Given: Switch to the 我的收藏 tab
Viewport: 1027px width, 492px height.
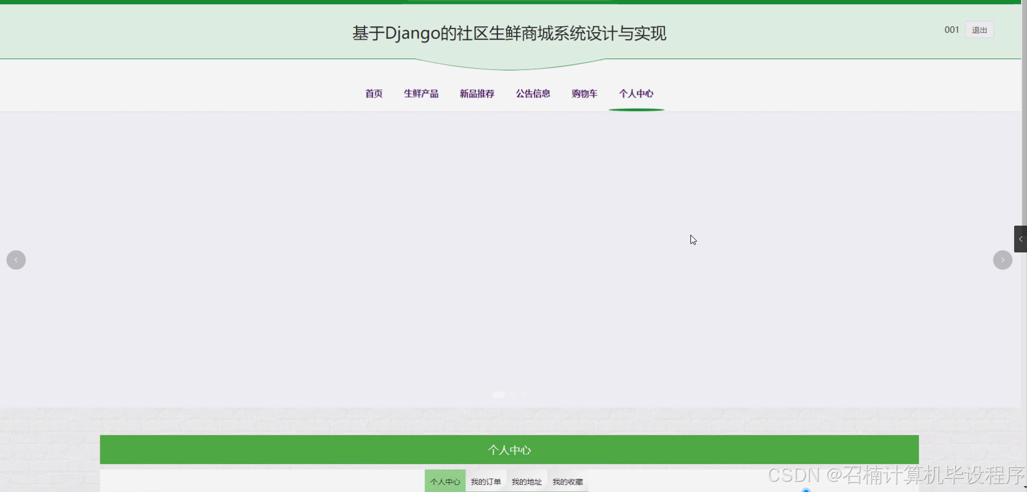Looking at the screenshot, I should click(568, 481).
